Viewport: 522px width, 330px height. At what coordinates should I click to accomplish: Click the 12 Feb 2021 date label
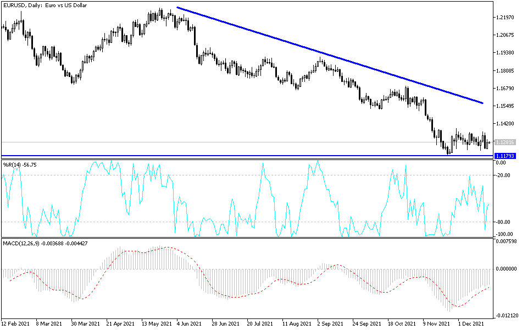click(x=15, y=323)
